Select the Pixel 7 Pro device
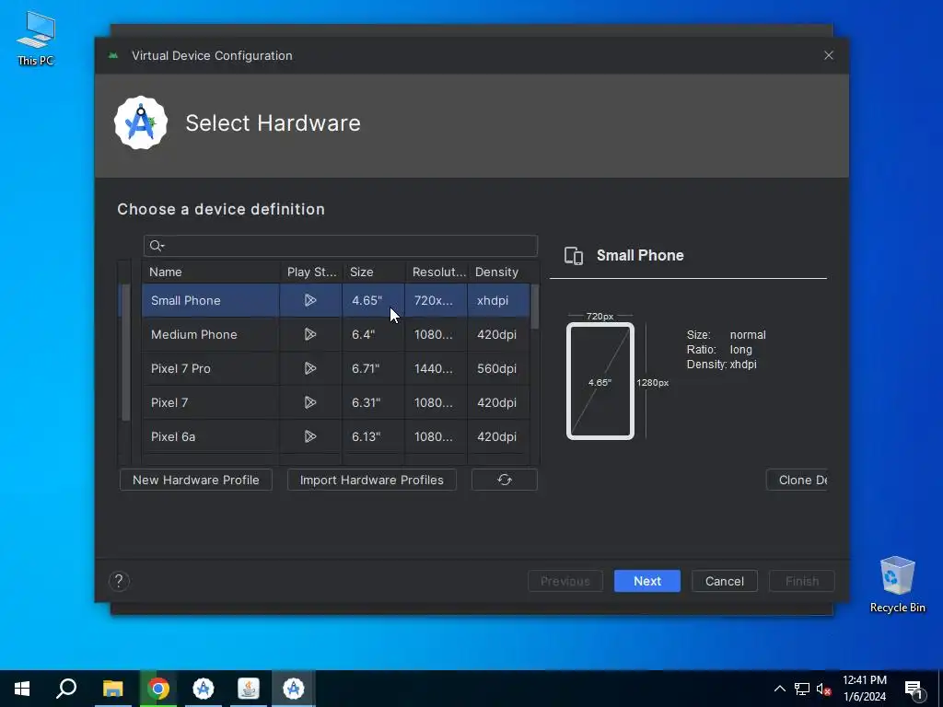The width and height of the screenshot is (943, 707). point(180,368)
